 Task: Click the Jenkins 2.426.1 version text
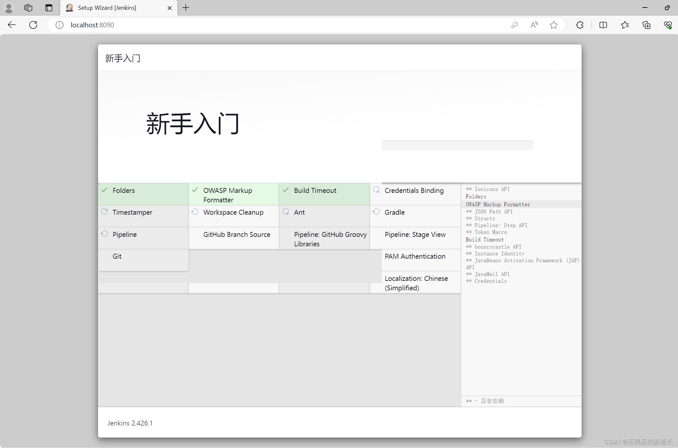[x=130, y=423]
